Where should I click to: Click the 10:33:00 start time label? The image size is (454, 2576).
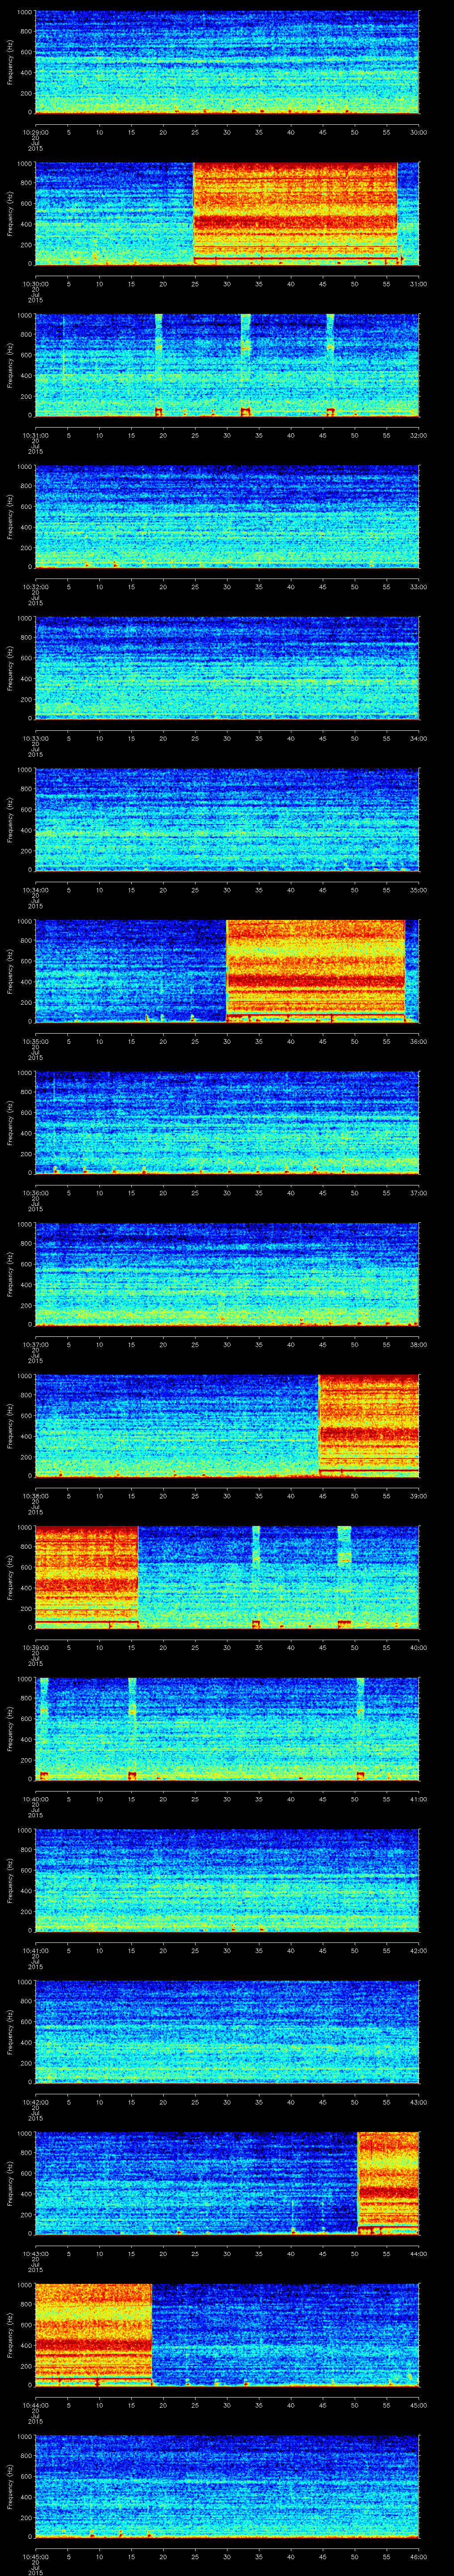tap(36, 738)
